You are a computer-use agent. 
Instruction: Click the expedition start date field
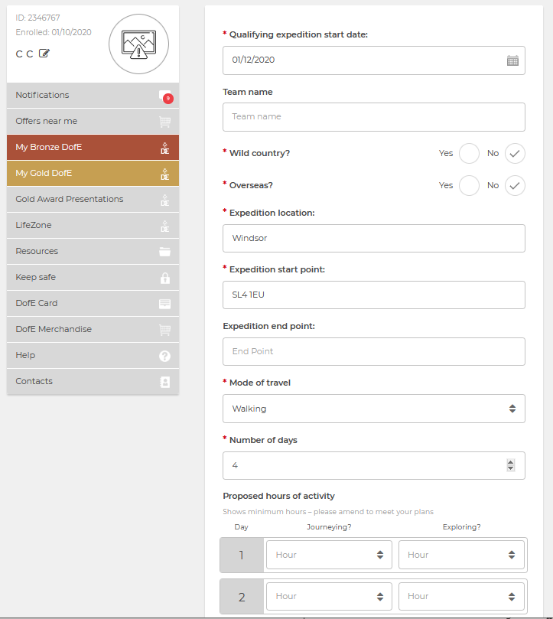374,60
